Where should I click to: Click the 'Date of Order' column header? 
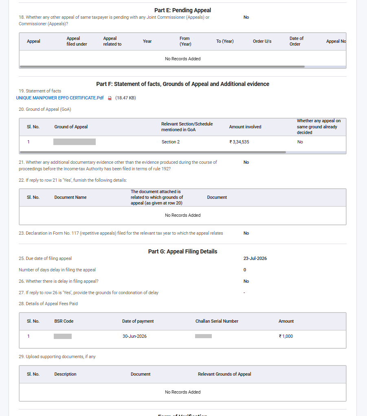pyautogui.click(x=297, y=41)
